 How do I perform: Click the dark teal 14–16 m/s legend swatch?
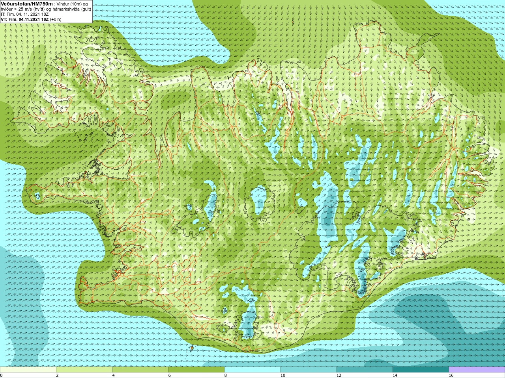click(421, 370)
